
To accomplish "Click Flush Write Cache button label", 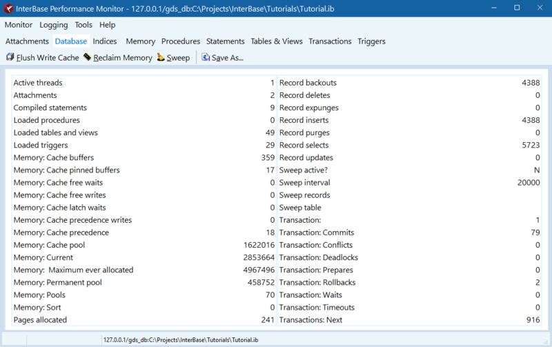I will click(48, 58).
